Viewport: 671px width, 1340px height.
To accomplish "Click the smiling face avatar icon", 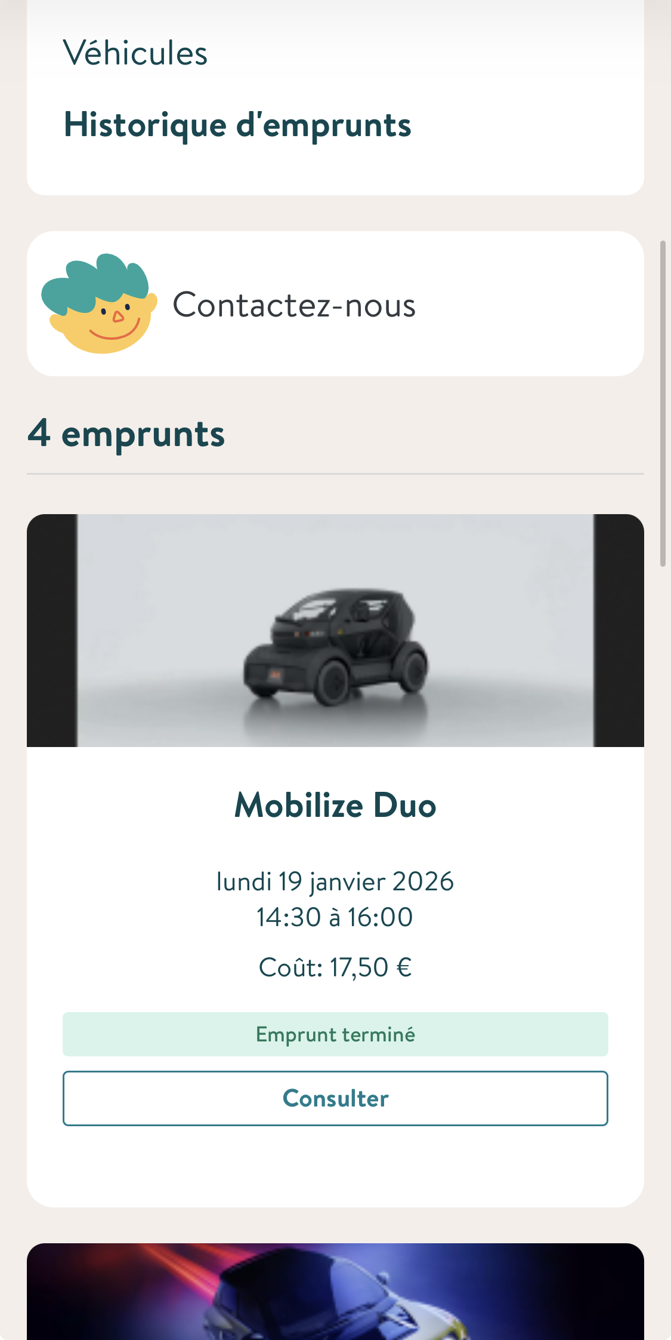I will point(100,304).
